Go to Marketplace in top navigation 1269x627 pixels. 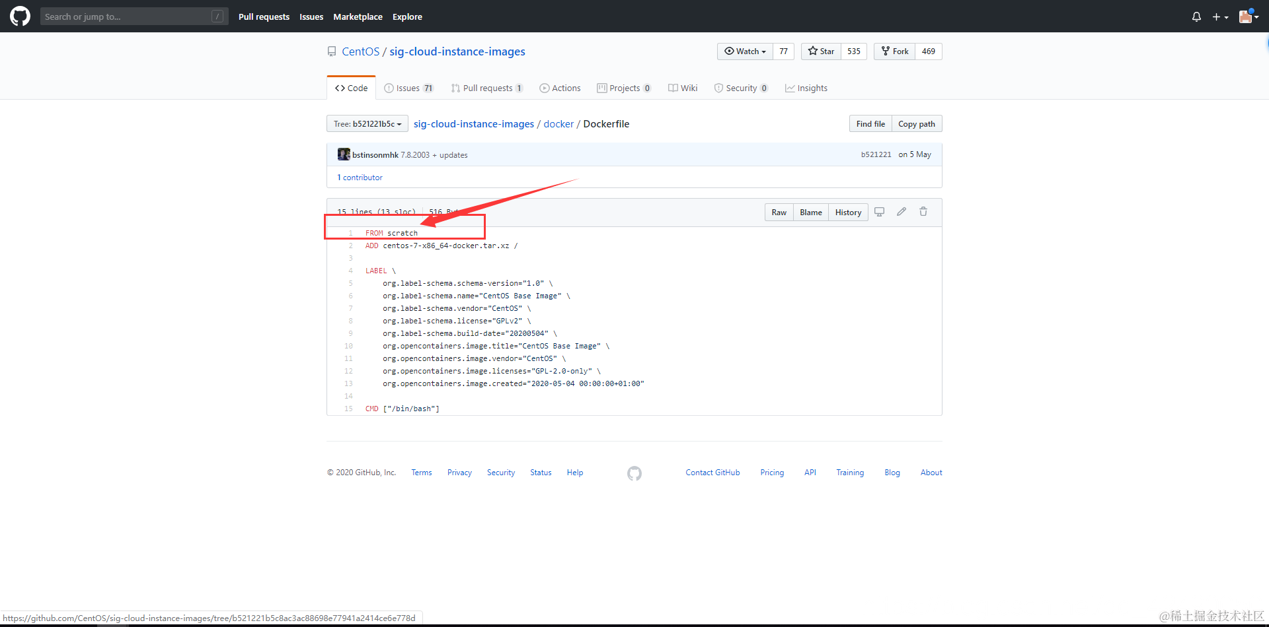[358, 16]
